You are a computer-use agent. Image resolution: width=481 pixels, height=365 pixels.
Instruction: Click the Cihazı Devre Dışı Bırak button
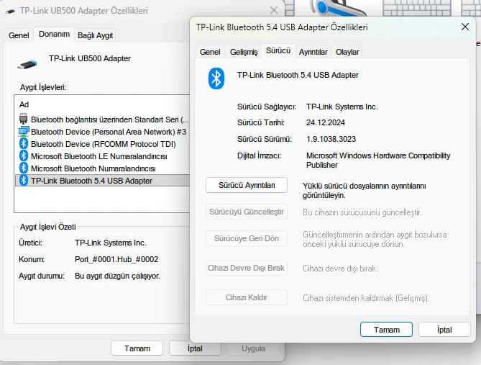(247, 268)
